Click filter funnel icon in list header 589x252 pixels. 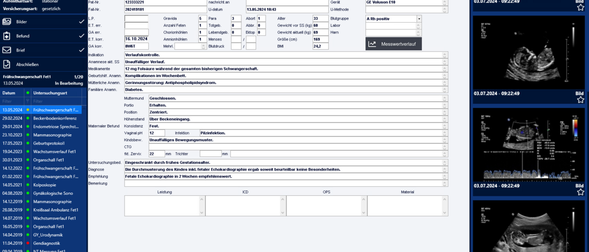tap(27, 101)
